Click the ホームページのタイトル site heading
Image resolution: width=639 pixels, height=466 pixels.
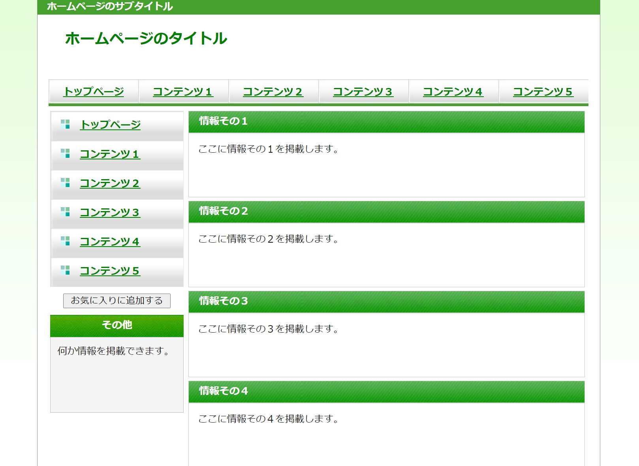click(146, 39)
